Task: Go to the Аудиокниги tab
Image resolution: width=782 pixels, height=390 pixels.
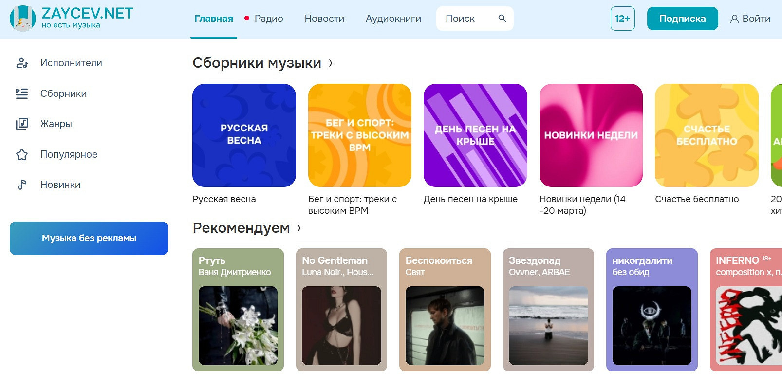Action: tap(393, 19)
